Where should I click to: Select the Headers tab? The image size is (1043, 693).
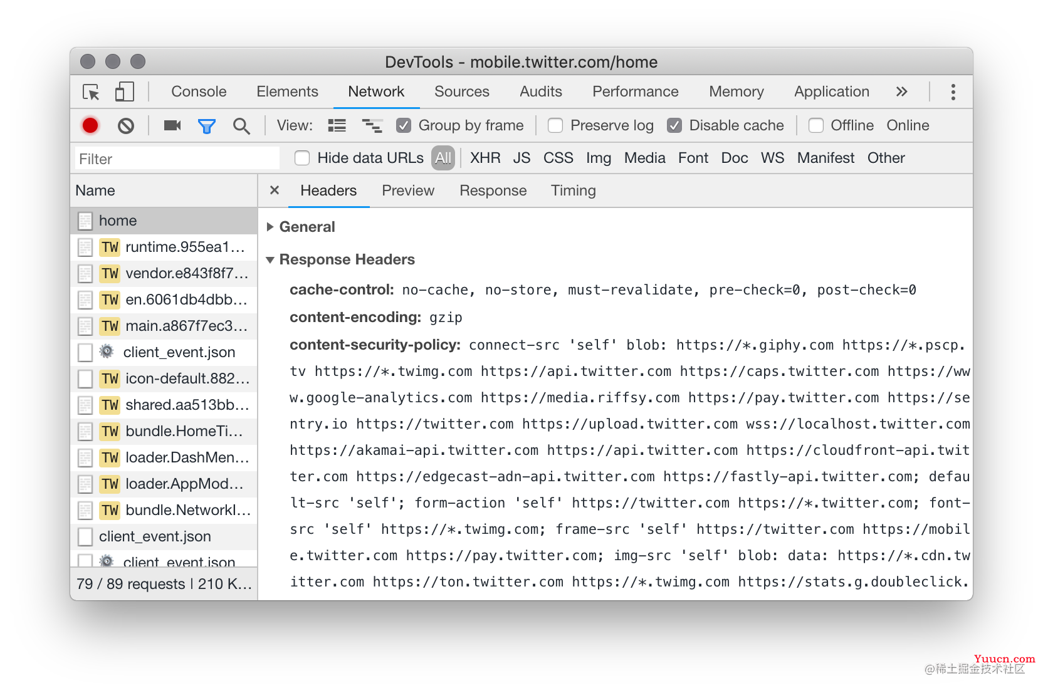tap(328, 190)
